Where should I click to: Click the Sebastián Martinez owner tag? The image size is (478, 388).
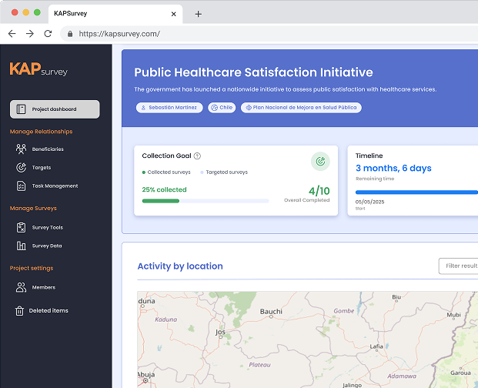(169, 108)
